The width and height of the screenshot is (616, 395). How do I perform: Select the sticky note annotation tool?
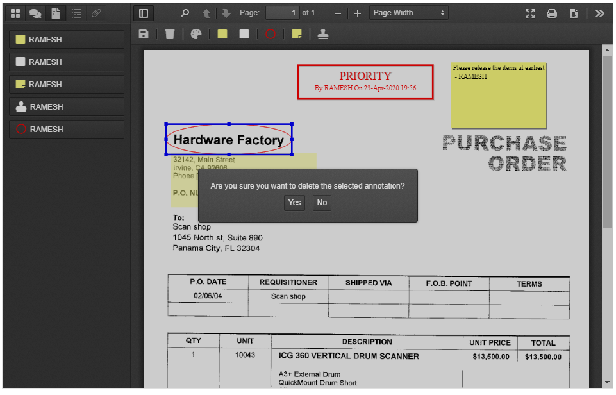(297, 34)
